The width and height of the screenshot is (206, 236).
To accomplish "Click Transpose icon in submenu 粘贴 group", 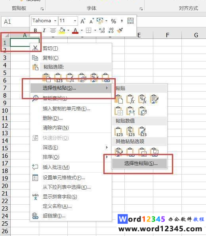I will (143, 111).
